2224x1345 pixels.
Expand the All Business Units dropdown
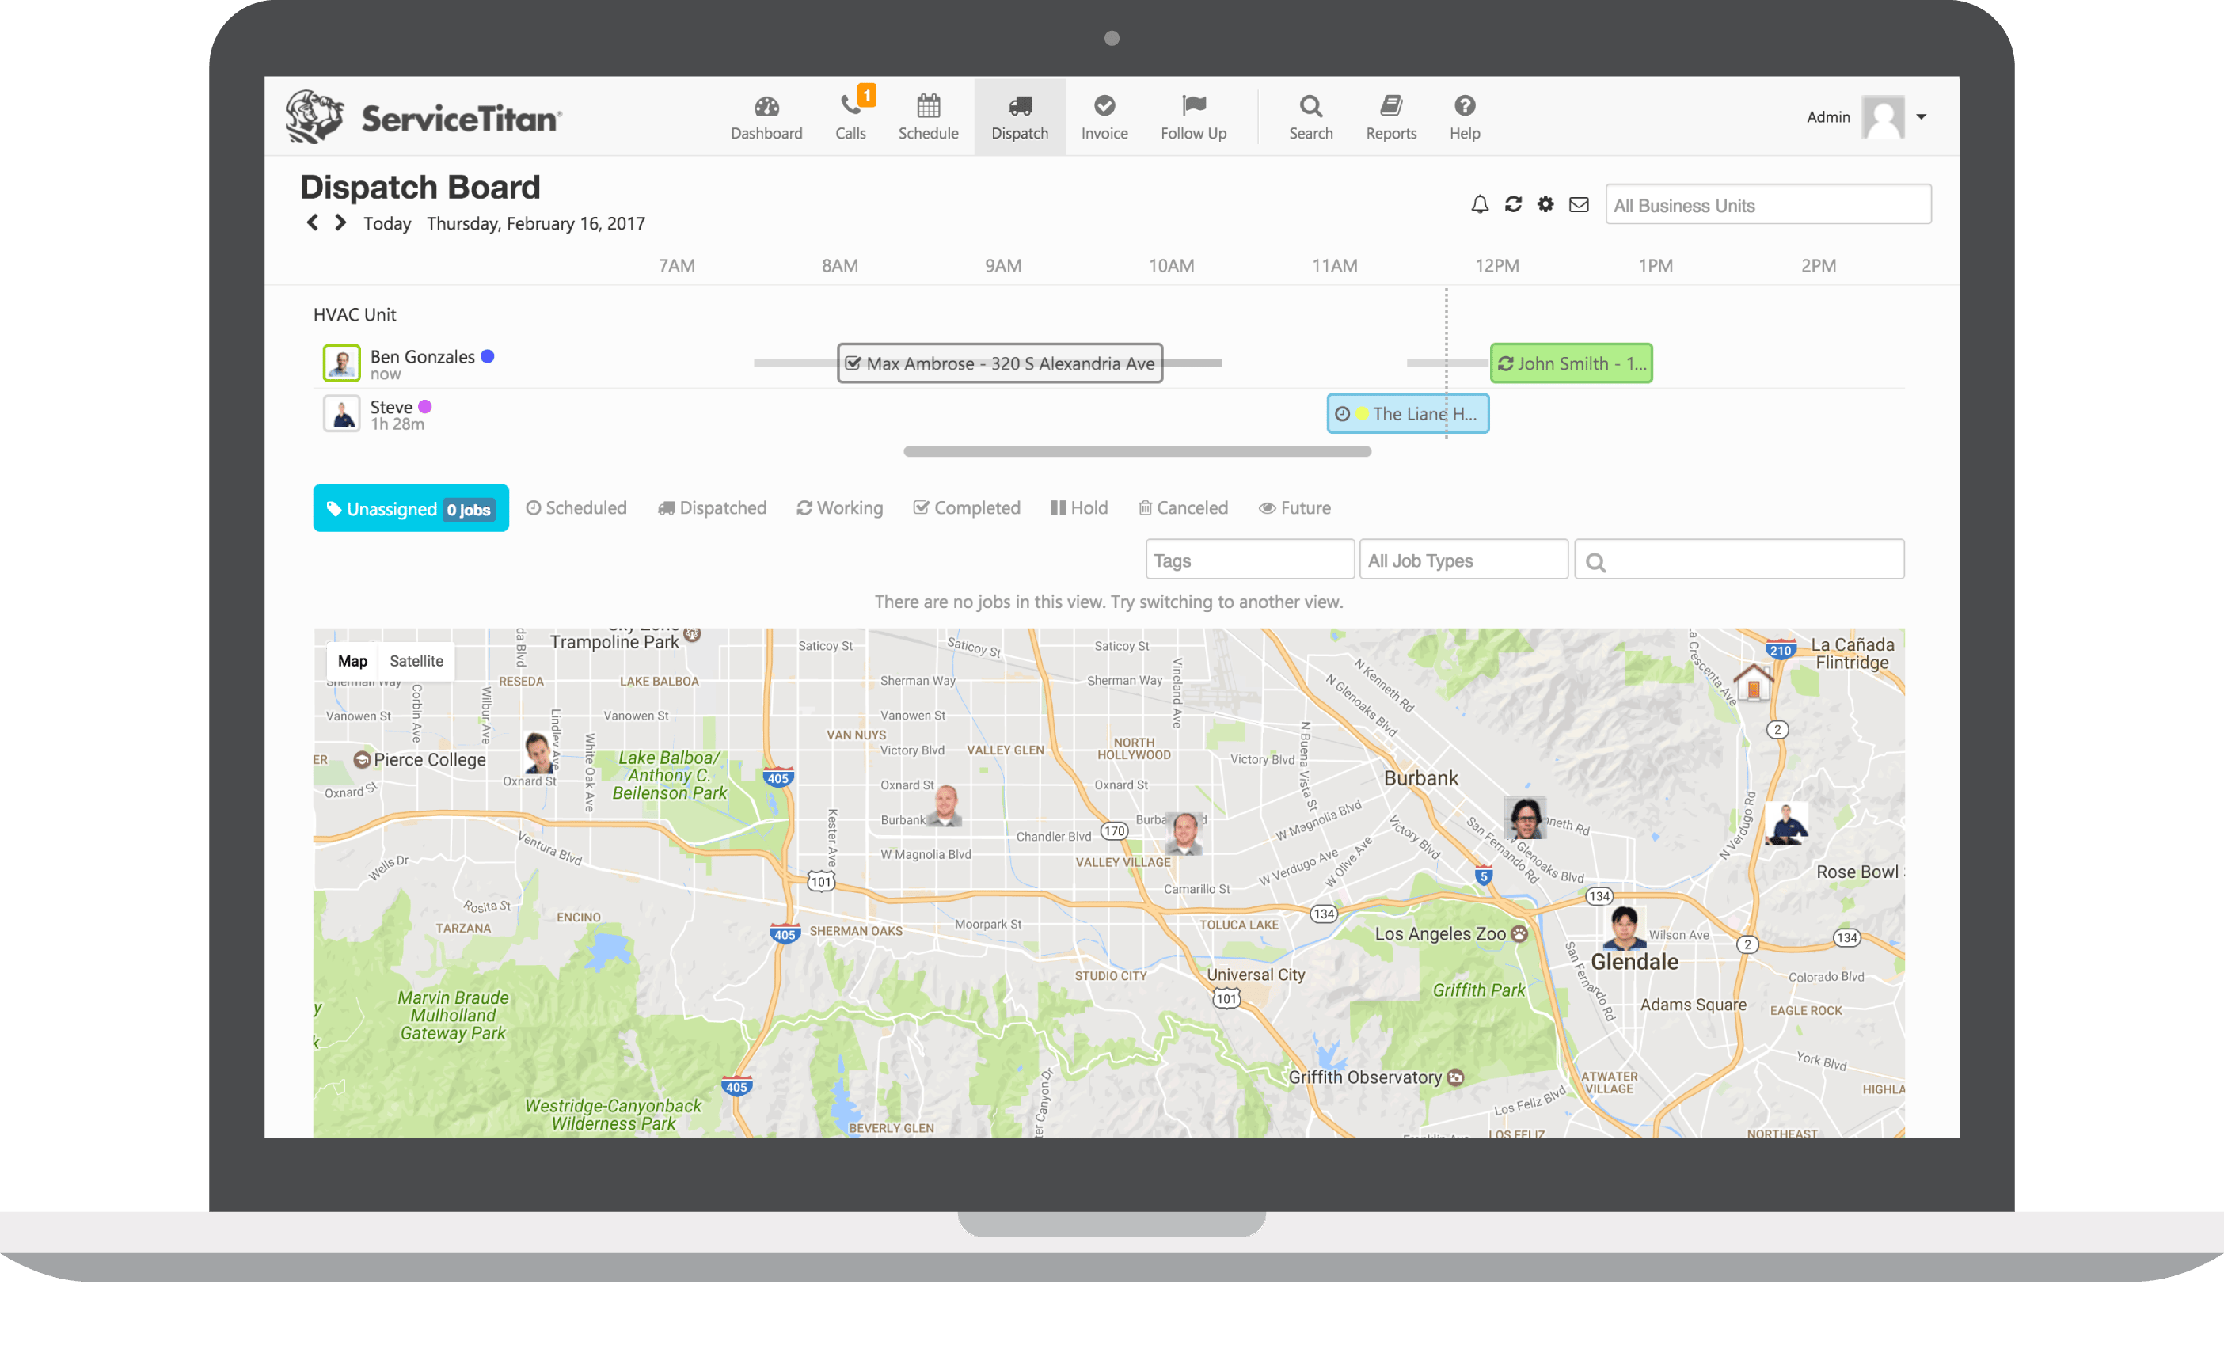1767,206
